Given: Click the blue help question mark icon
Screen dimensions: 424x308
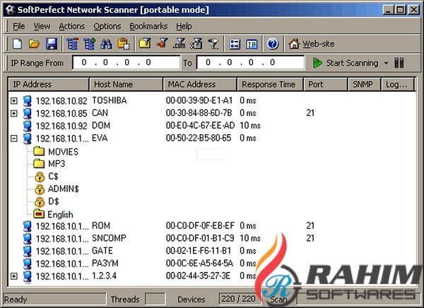Looking at the screenshot, I should click(273, 44).
